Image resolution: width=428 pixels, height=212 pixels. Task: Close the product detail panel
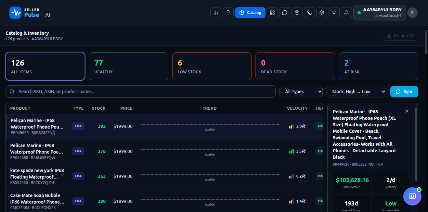pos(407,111)
